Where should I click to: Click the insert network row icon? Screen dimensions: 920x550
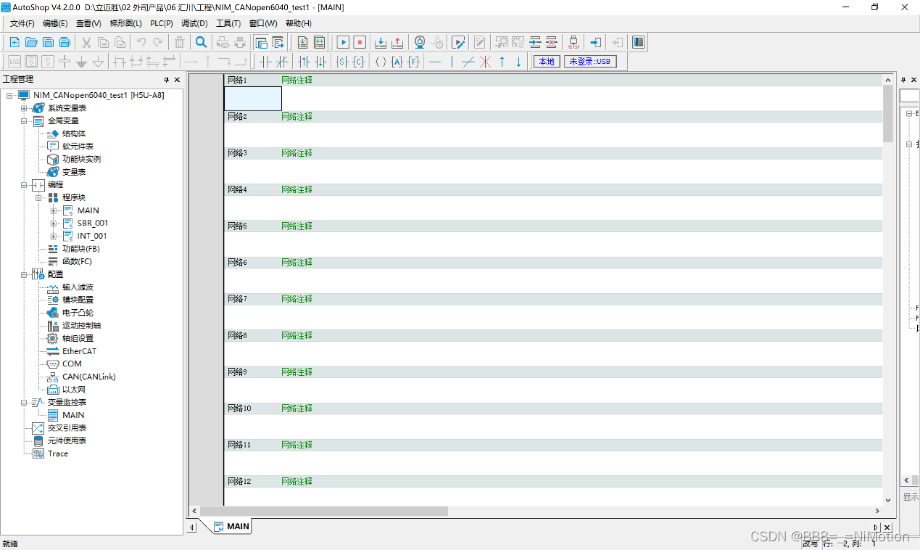click(535, 42)
